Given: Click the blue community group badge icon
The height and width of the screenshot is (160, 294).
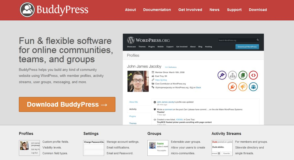Looking at the screenshot, I should tap(253, 87).
